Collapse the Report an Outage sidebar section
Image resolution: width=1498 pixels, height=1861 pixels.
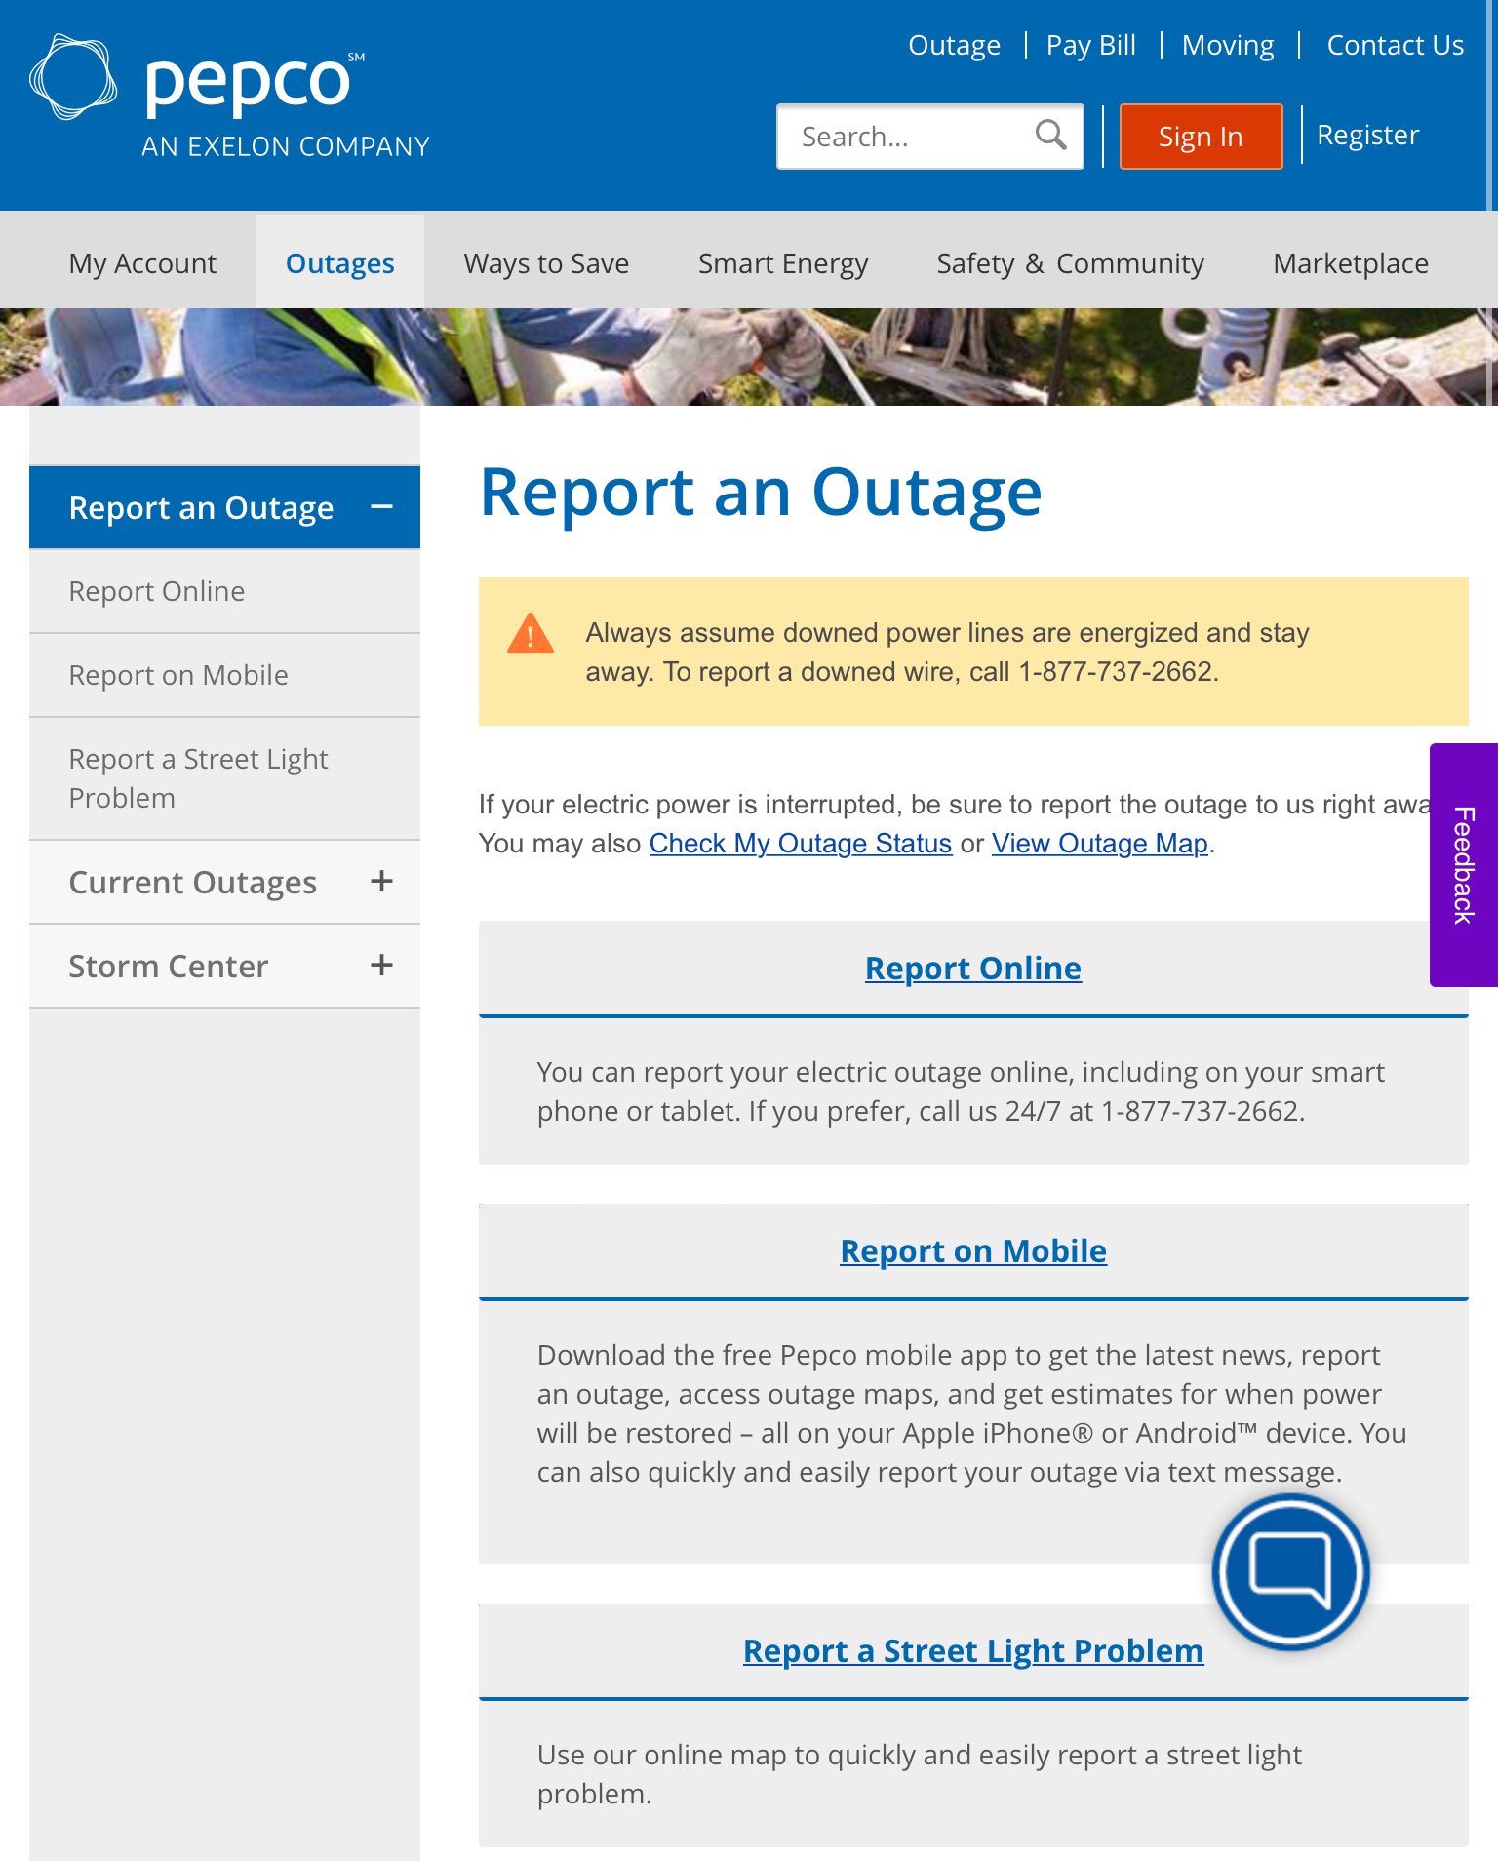[x=381, y=507]
